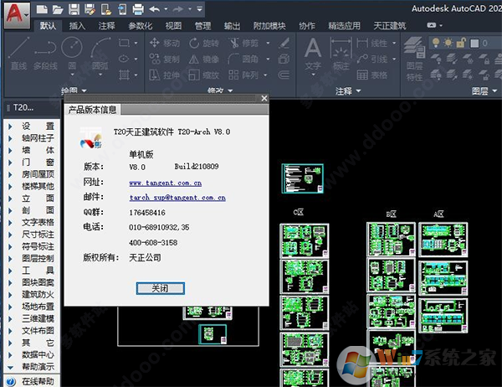Viewport: 502px width, 387px height.
Task: Click the Copy (复制) tool
Action: (x=165, y=59)
